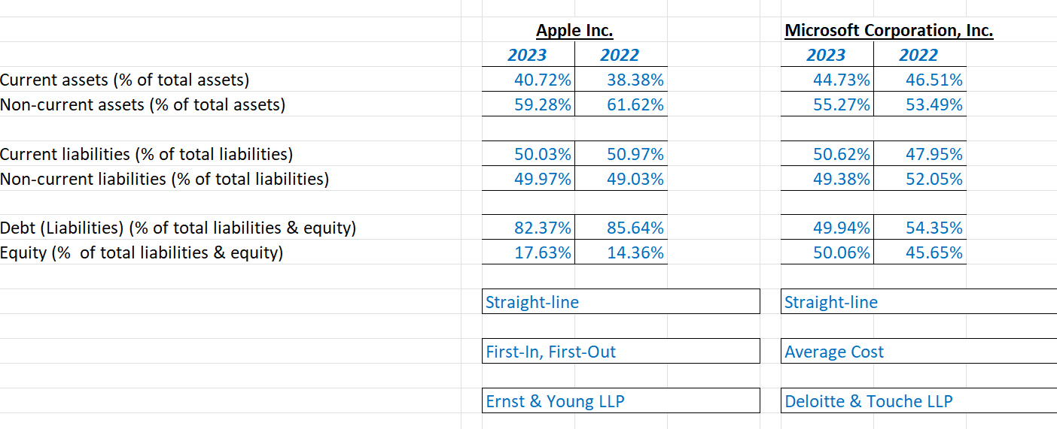Select Microsoft's Straight-line depreciation field
Screen dimensions: 1057x429
(919, 302)
